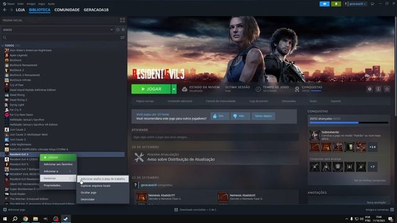Open the update notice wrench icon
This screenshot has height=223, width=397.
139,157
